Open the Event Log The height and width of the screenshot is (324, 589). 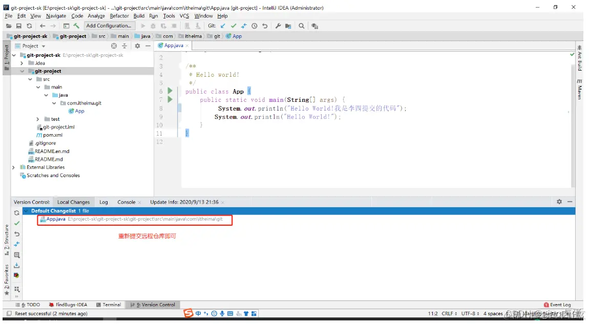click(x=557, y=305)
